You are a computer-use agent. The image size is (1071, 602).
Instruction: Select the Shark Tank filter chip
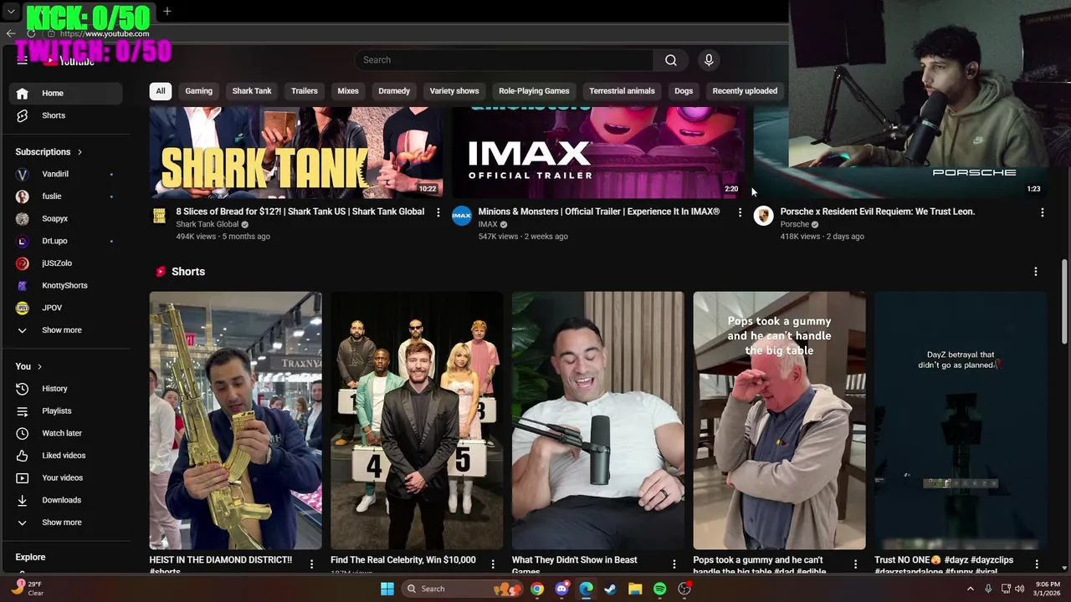(252, 91)
